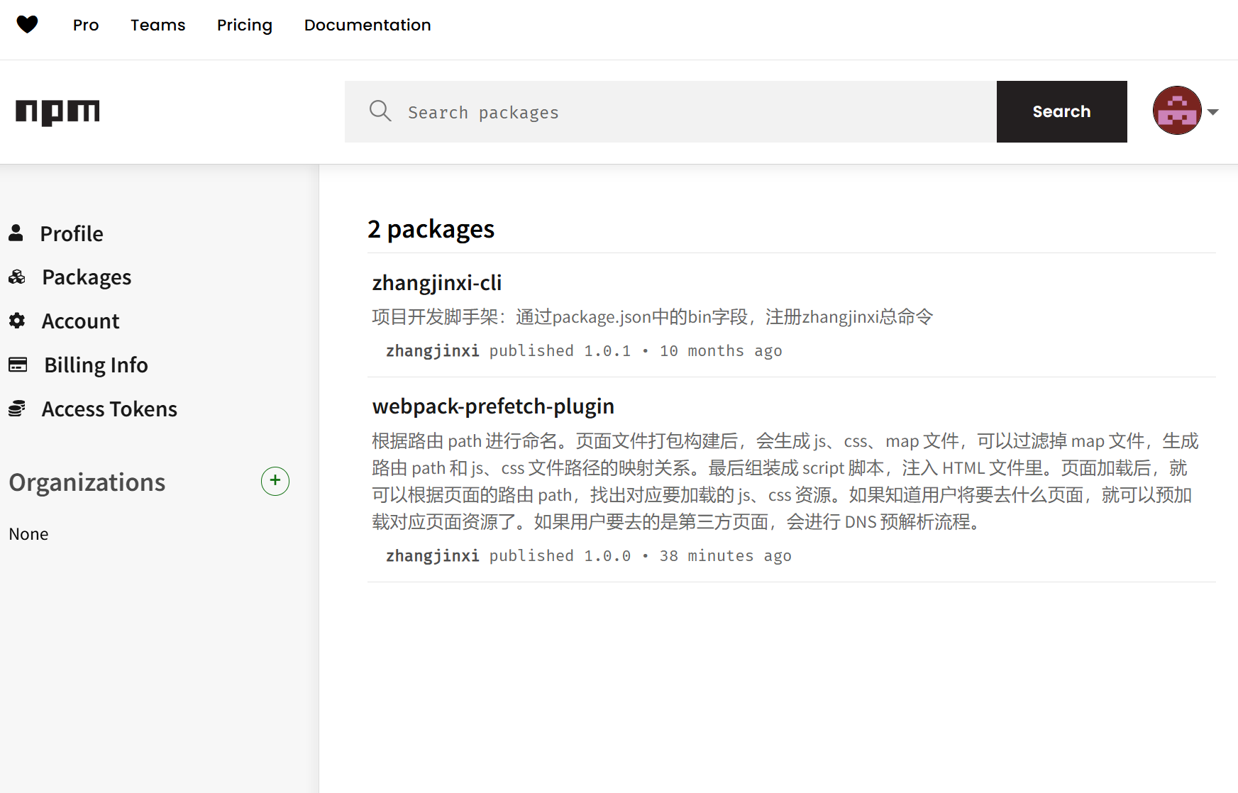Click the Packages boxes icon

(17, 277)
